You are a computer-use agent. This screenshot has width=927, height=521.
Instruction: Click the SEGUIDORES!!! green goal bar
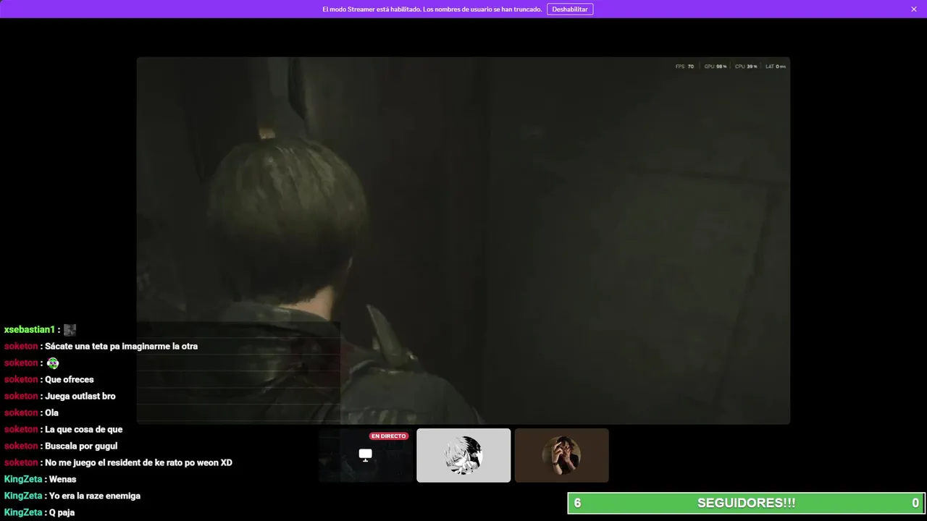click(746, 503)
